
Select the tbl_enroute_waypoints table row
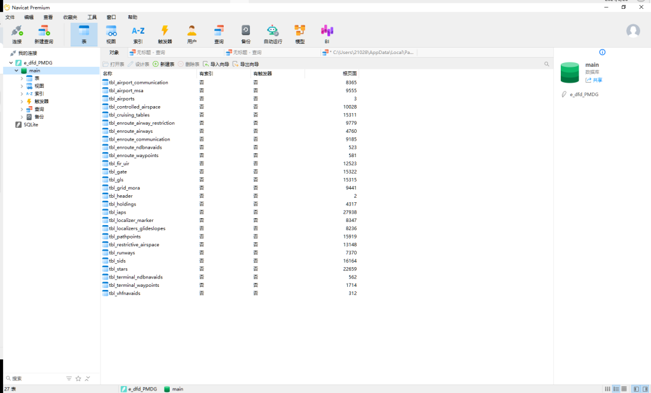[x=230, y=155]
